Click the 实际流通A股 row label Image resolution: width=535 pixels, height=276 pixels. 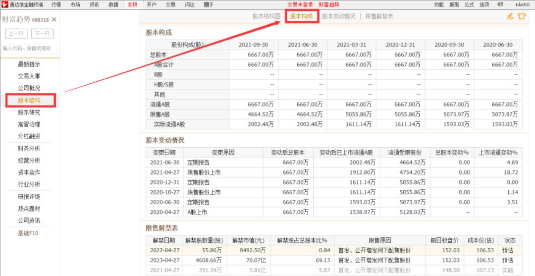(x=169, y=124)
